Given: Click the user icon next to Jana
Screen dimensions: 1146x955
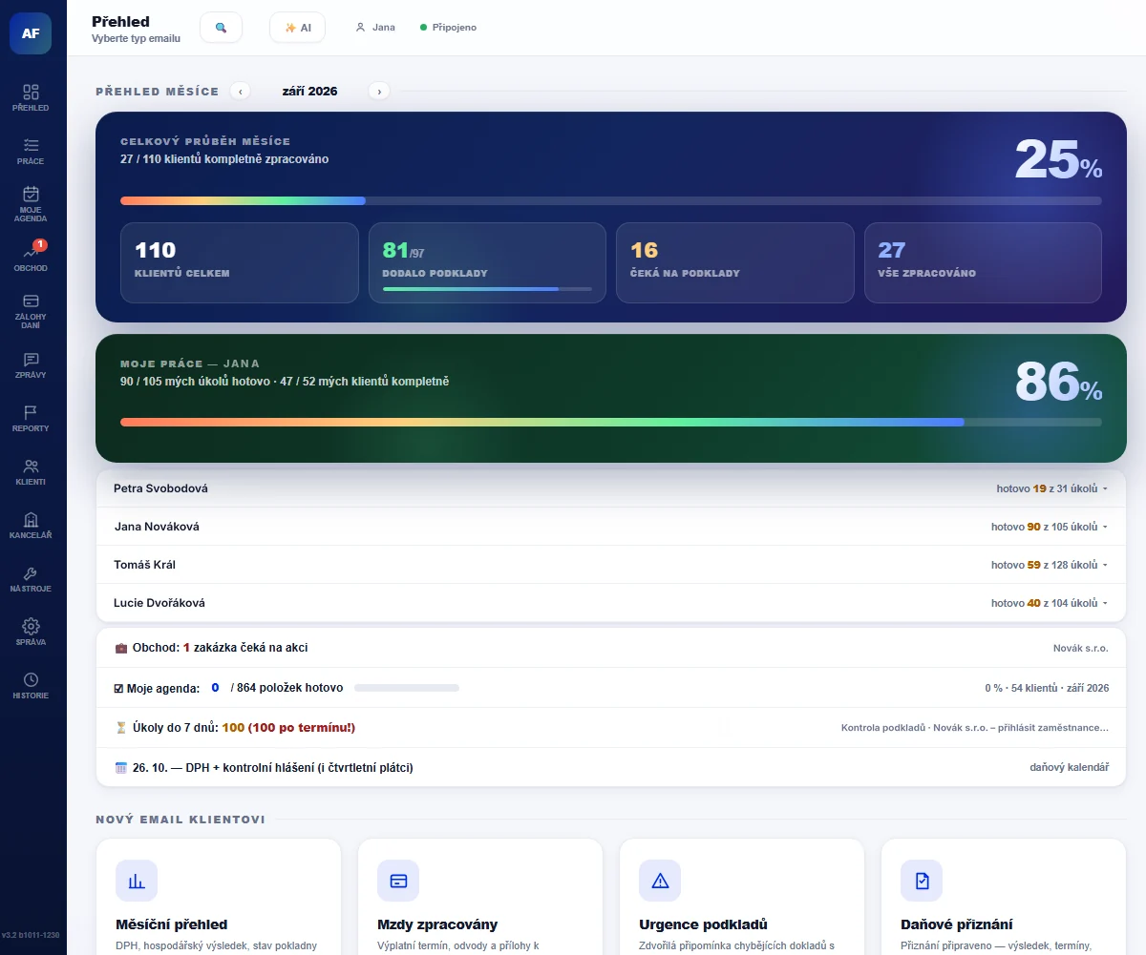Looking at the screenshot, I should 360,28.
